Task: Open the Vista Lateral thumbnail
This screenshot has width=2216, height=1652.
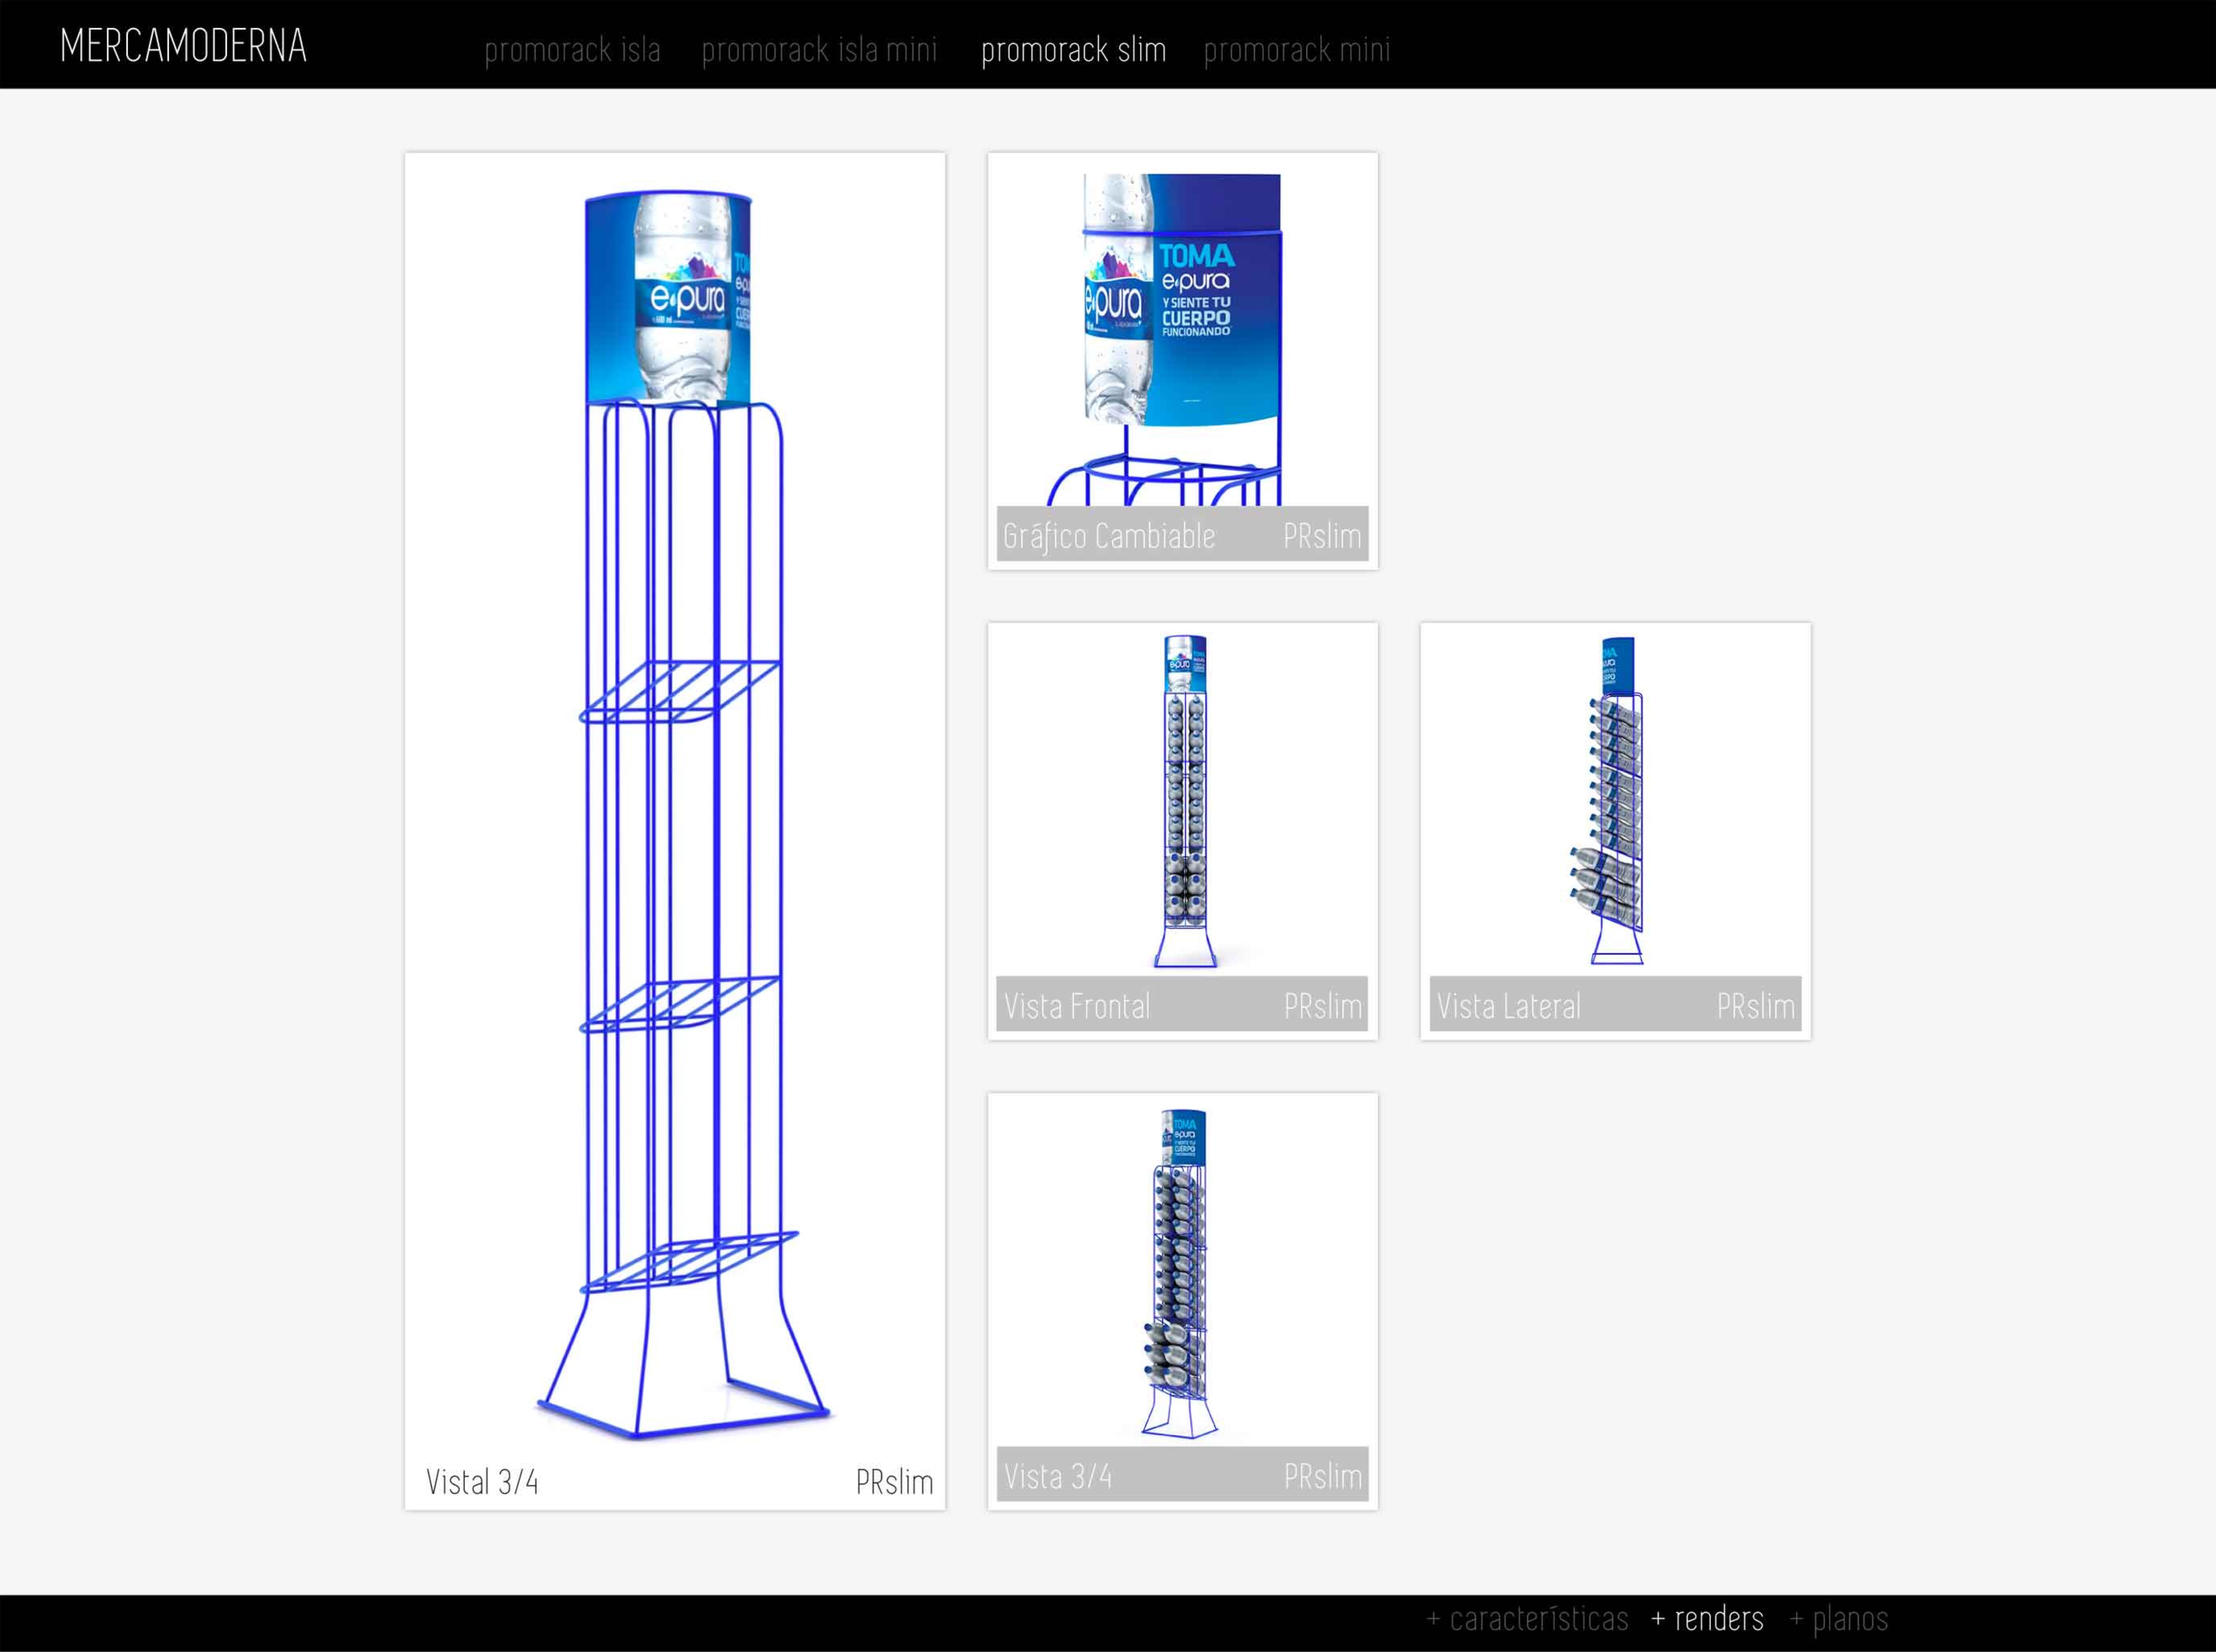Action: point(1615,800)
